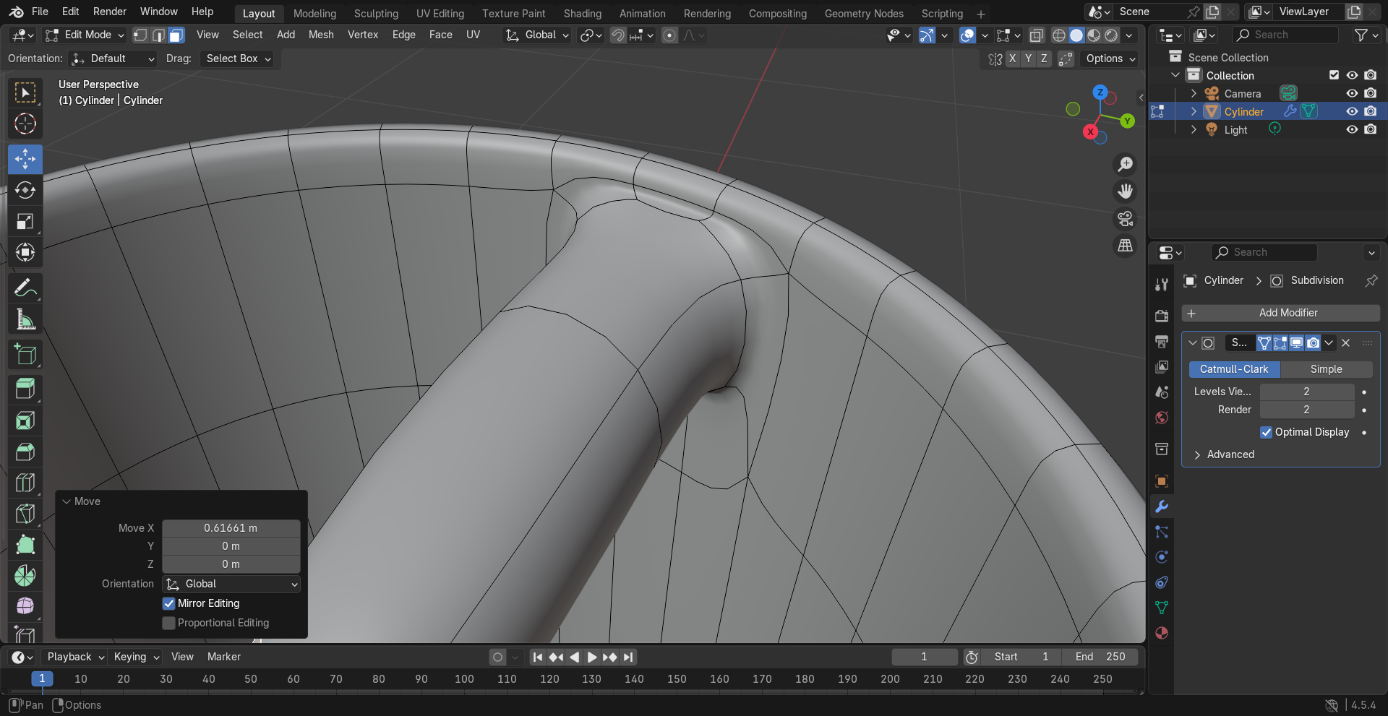Image resolution: width=1388 pixels, height=716 pixels.
Task: Select the Cursor tool in the toolbar
Action: 25,124
